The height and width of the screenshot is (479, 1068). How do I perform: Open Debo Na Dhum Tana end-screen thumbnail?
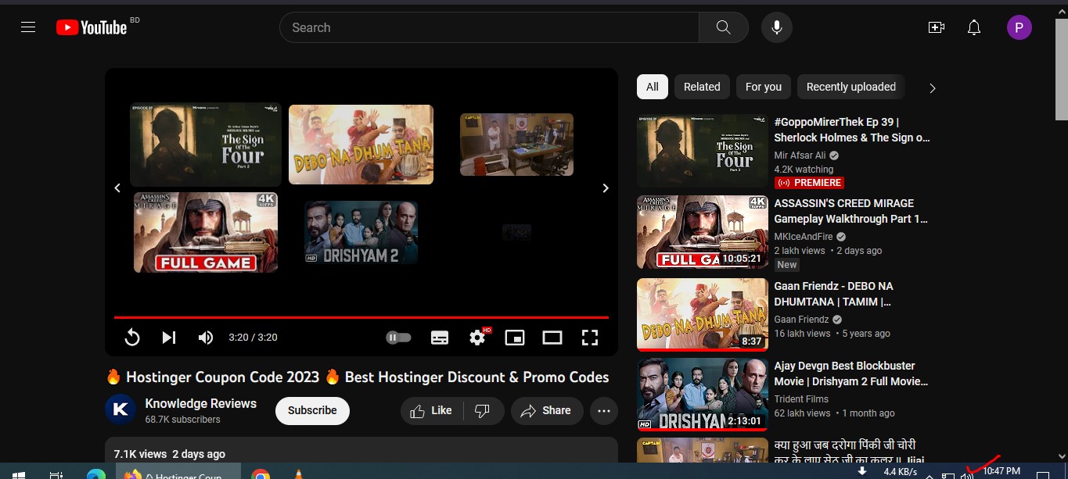pos(361,145)
